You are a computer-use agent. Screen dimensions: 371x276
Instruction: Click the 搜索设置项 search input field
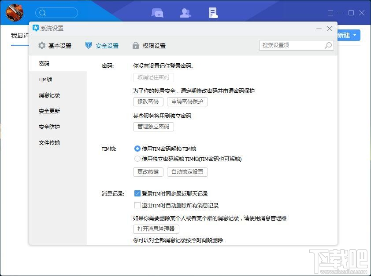(x=291, y=45)
